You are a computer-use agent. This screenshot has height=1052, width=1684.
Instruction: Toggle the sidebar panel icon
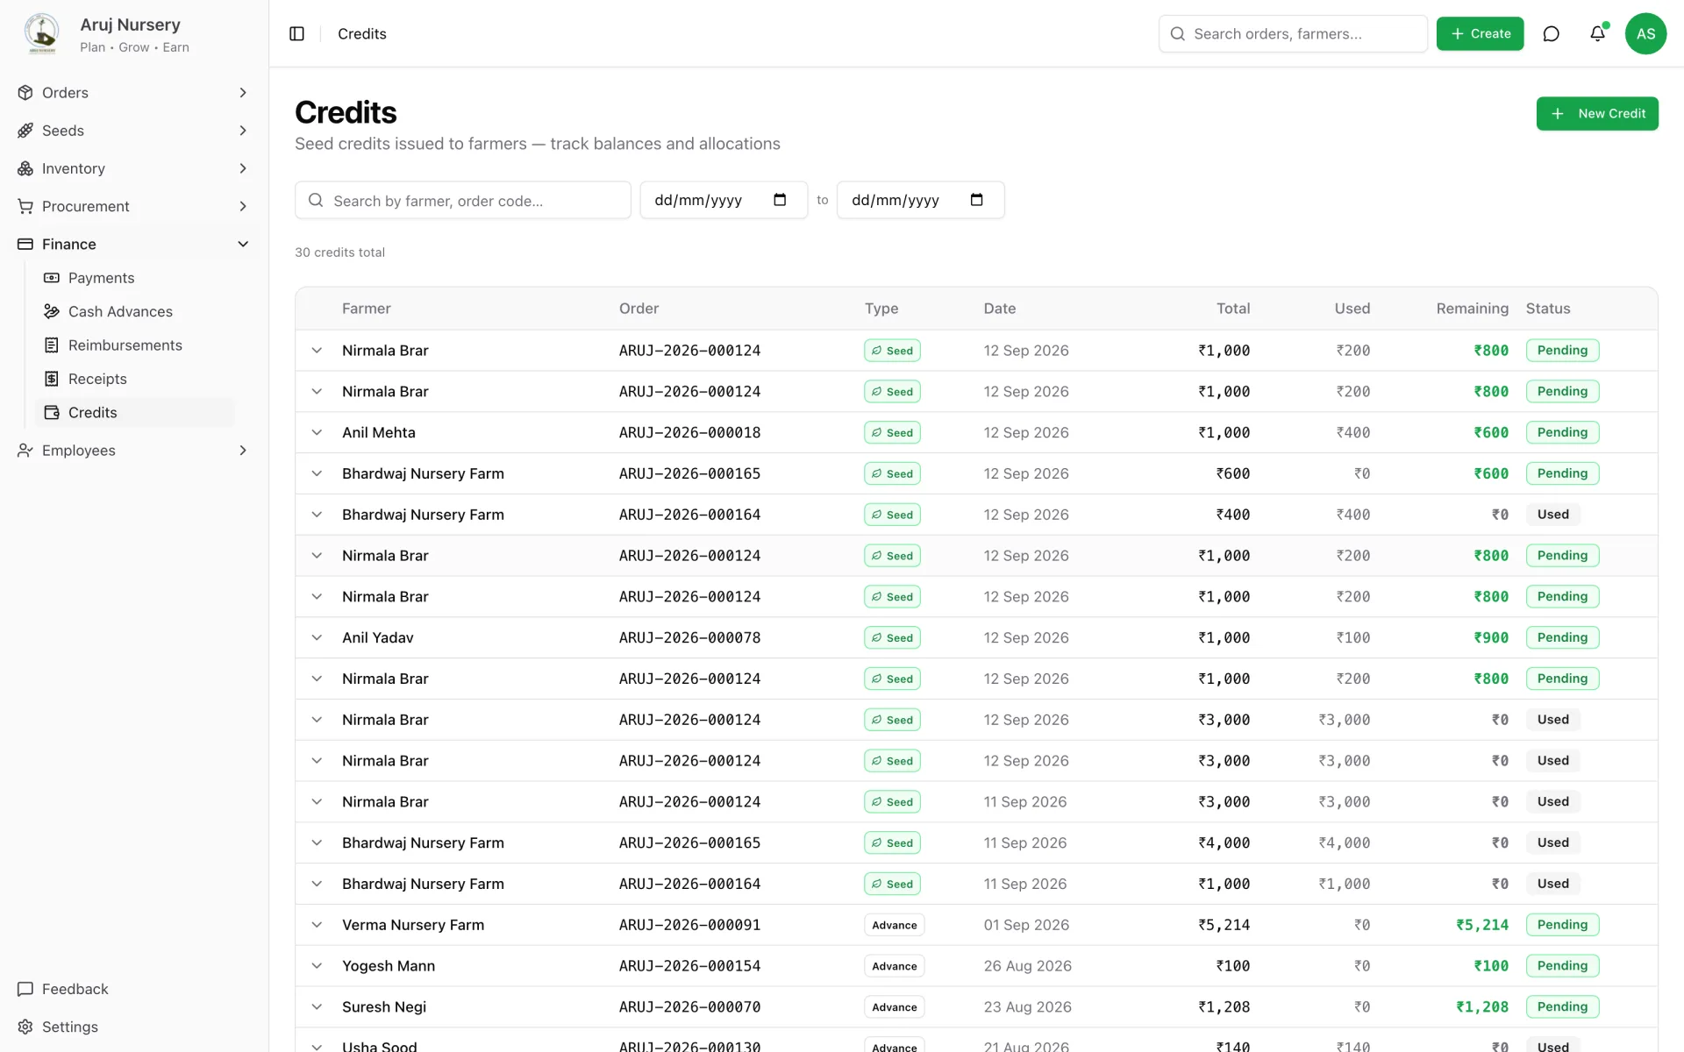296,33
